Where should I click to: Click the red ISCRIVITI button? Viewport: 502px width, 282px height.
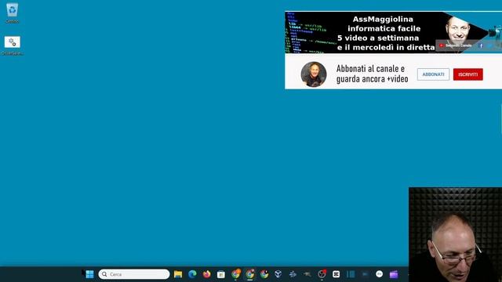pyautogui.click(x=468, y=74)
